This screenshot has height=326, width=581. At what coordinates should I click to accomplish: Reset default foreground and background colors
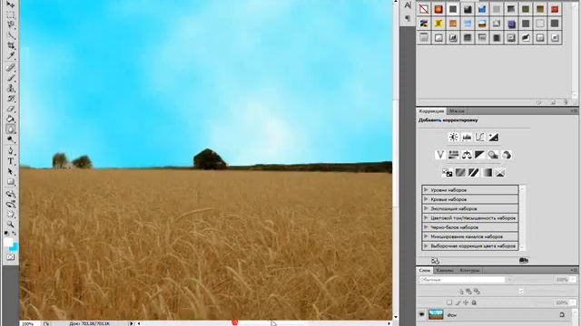tap(6, 234)
